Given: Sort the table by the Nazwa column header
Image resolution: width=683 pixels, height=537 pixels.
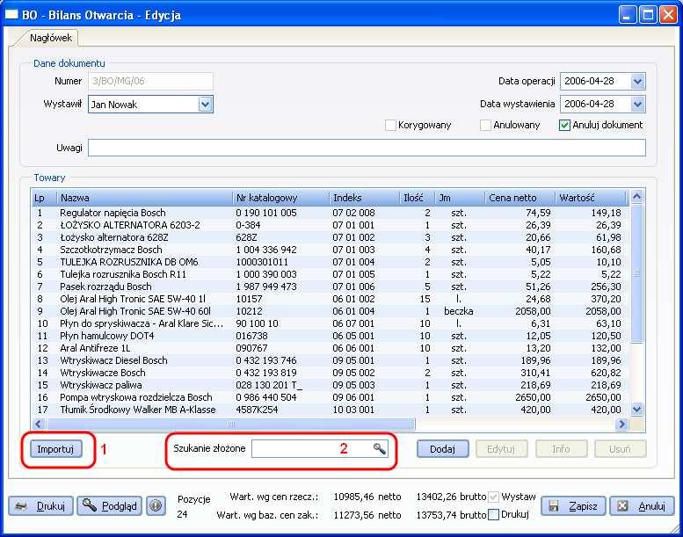Looking at the screenshot, I should [144, 198].
